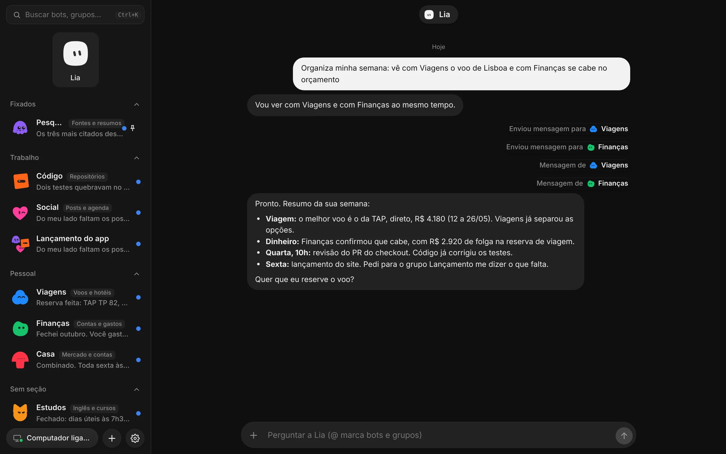Click the computer status icon in bottom bar
726x454 pixels.
(18, 438)
